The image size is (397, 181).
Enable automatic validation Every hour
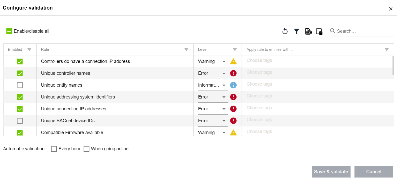click(54, 149)
